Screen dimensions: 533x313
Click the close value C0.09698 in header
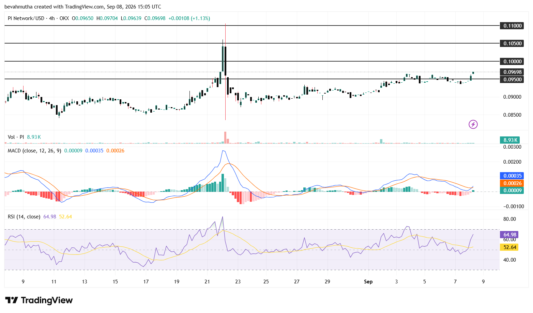pyautogui.click(x=155, y=18)
